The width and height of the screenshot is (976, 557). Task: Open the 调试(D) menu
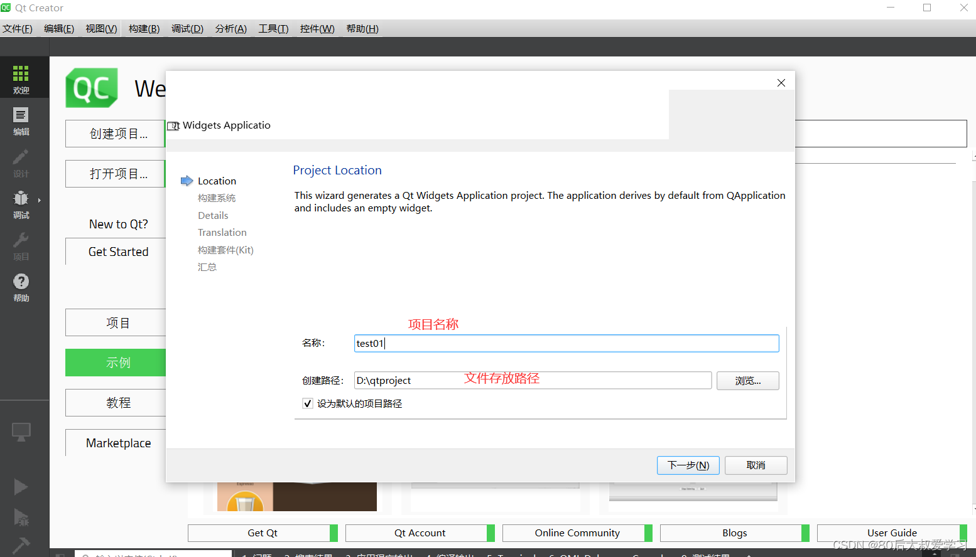[x=187, y=29]
